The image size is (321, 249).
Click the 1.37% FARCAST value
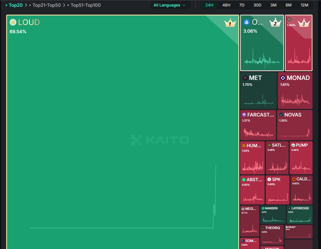click(x=246, y=120)
